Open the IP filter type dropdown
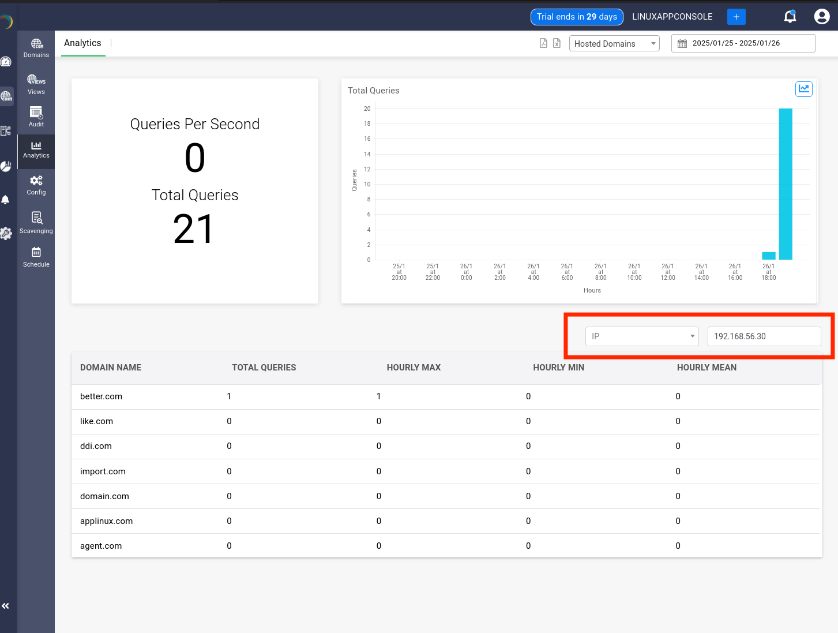The height and width of the screenshot is (633, 838). click(x=641, y=336)
